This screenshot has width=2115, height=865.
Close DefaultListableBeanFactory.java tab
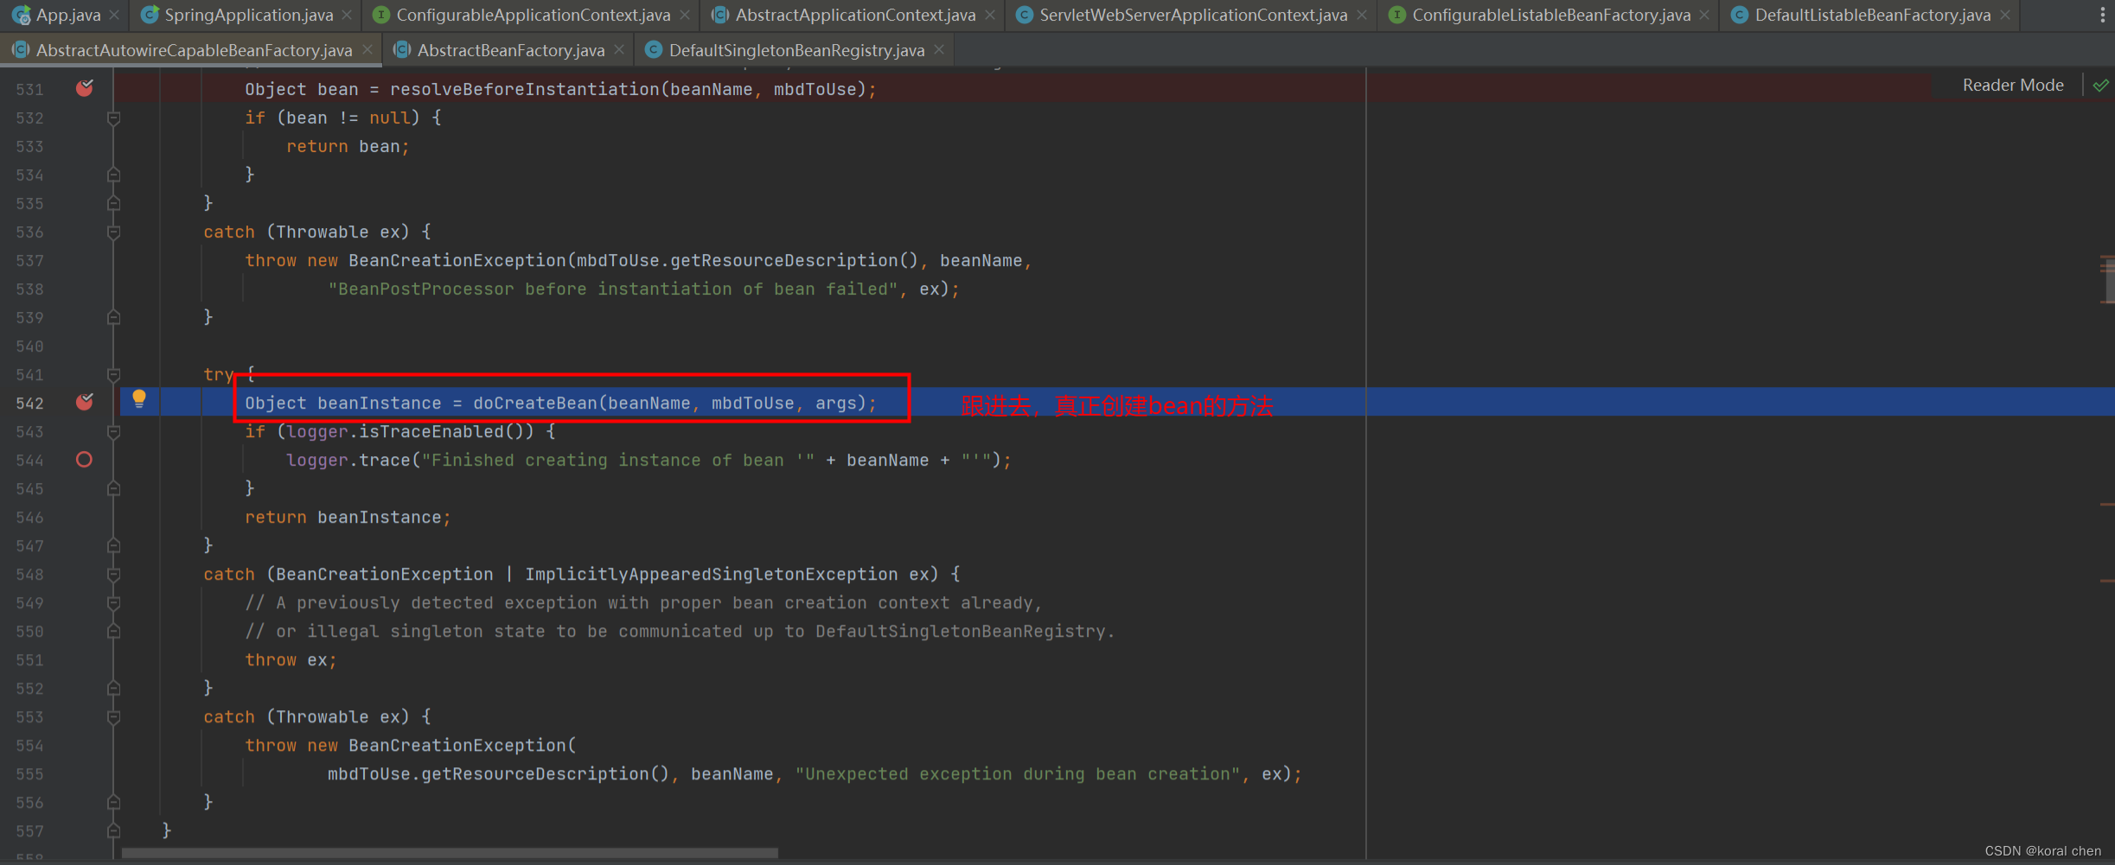2005,15
